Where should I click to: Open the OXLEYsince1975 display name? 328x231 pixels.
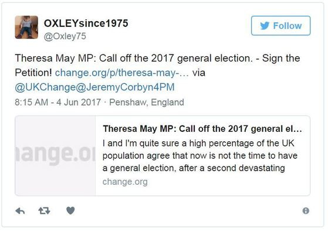coord(86,23)
